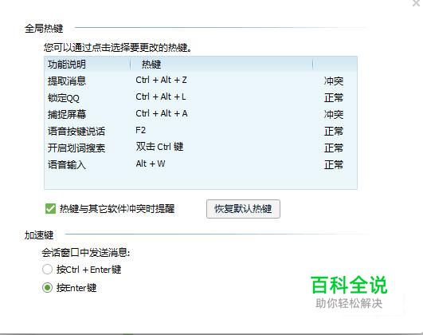Select the 开启划词搜索 row label
Viewport: 423px width, 335px height.
[76, 148]
